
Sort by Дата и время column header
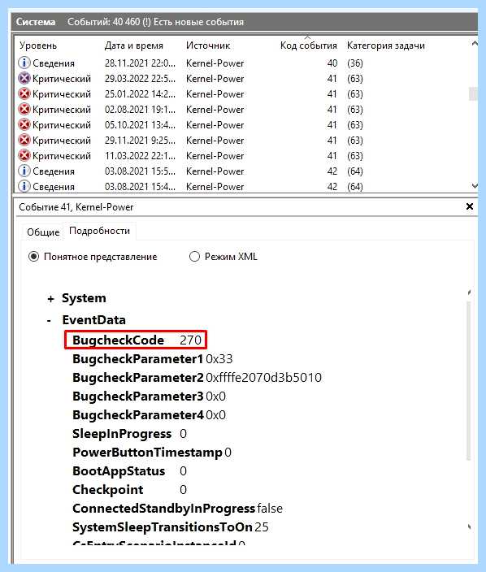[x=133, y=45]
